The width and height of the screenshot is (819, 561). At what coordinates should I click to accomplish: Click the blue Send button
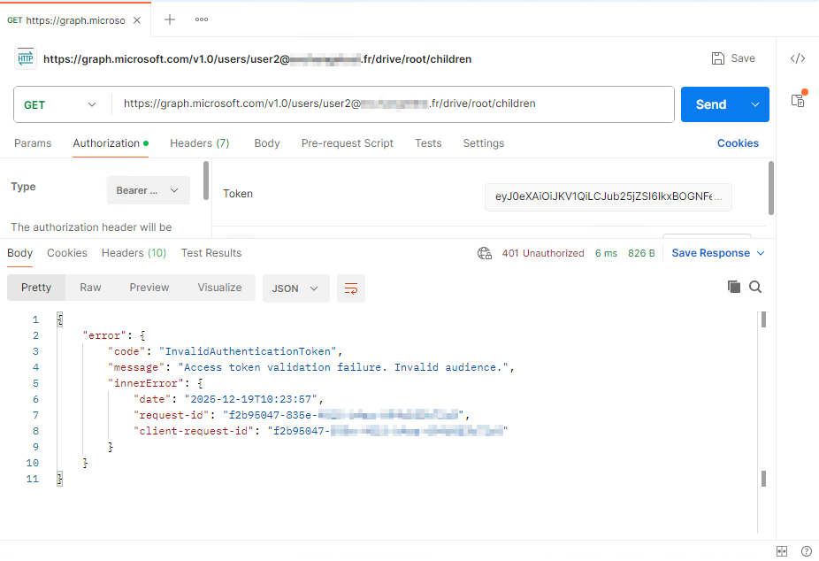point(710,104)
